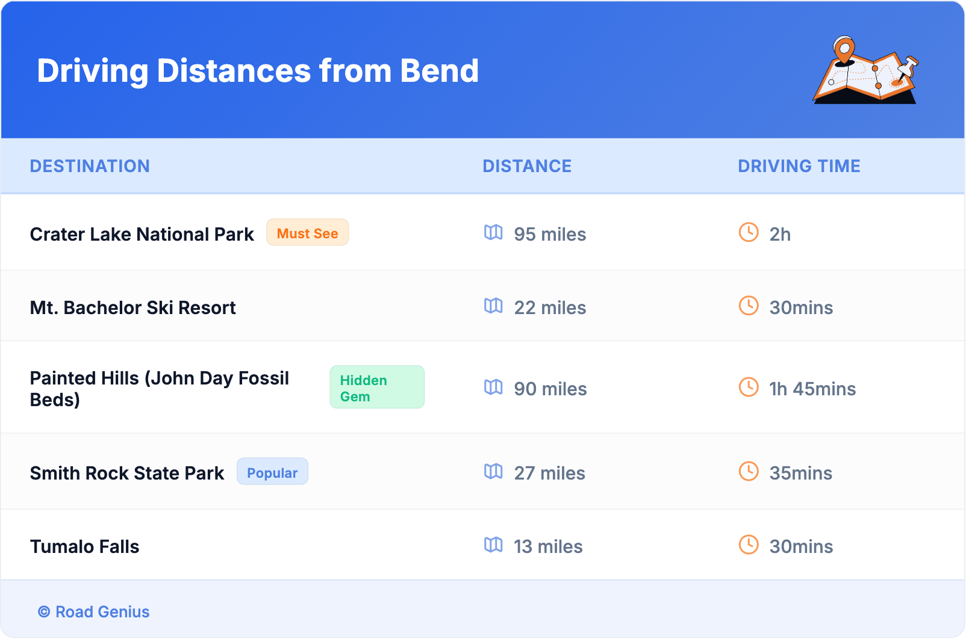Click the Distance column header

click(x=527, y=166)
